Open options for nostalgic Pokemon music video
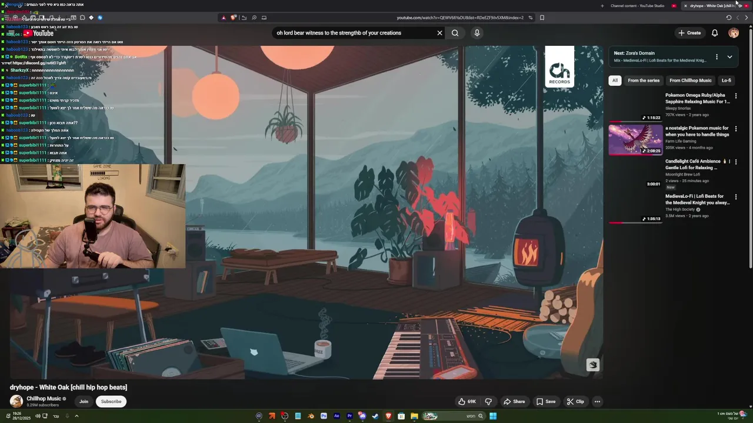This screenshot has height=423, width=753. (735, 129)
